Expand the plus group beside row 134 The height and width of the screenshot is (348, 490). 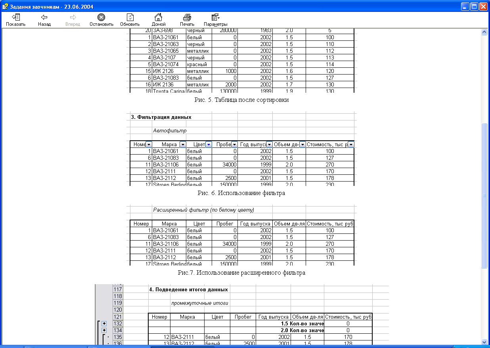(x=104, y=330)
